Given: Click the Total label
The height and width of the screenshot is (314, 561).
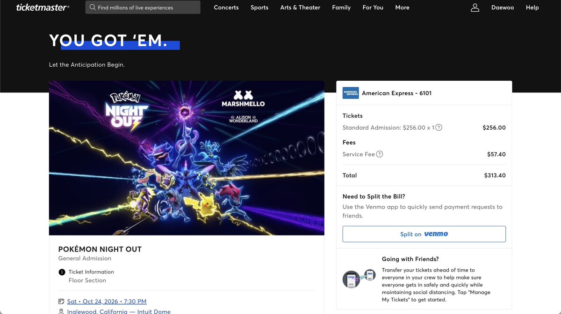Looking at the screenshot, I should 350,176.
